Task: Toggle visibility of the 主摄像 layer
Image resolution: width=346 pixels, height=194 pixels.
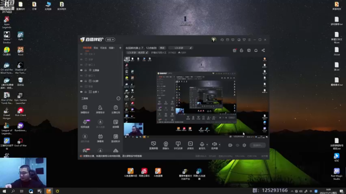Action: (x=81, y=70)
